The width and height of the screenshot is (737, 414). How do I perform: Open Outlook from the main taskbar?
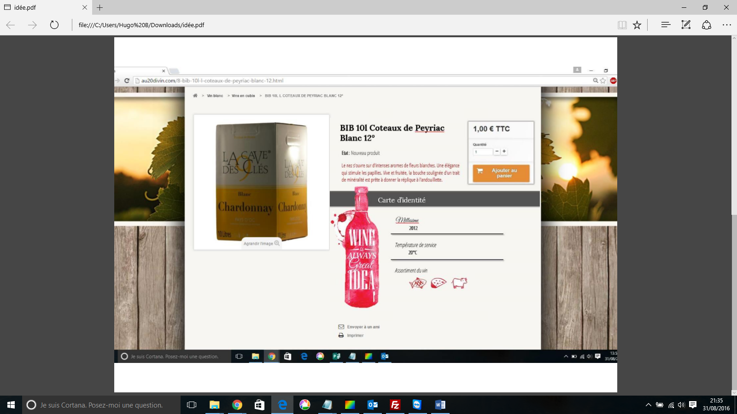372,405
